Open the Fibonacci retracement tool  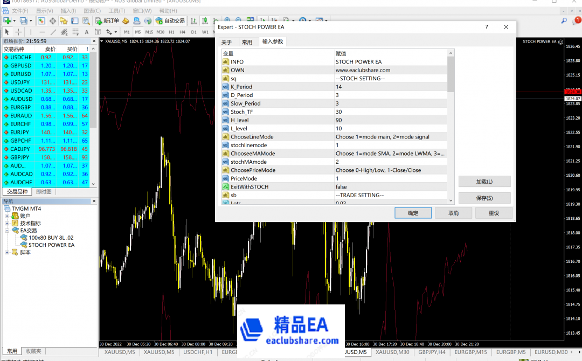(x=75, y=32)
